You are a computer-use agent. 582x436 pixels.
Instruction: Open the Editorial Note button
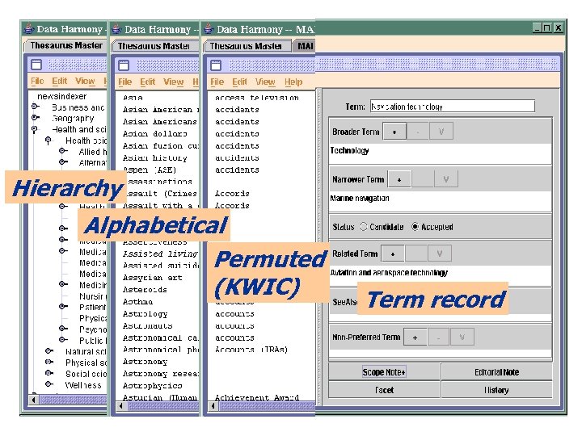[496, 372]
